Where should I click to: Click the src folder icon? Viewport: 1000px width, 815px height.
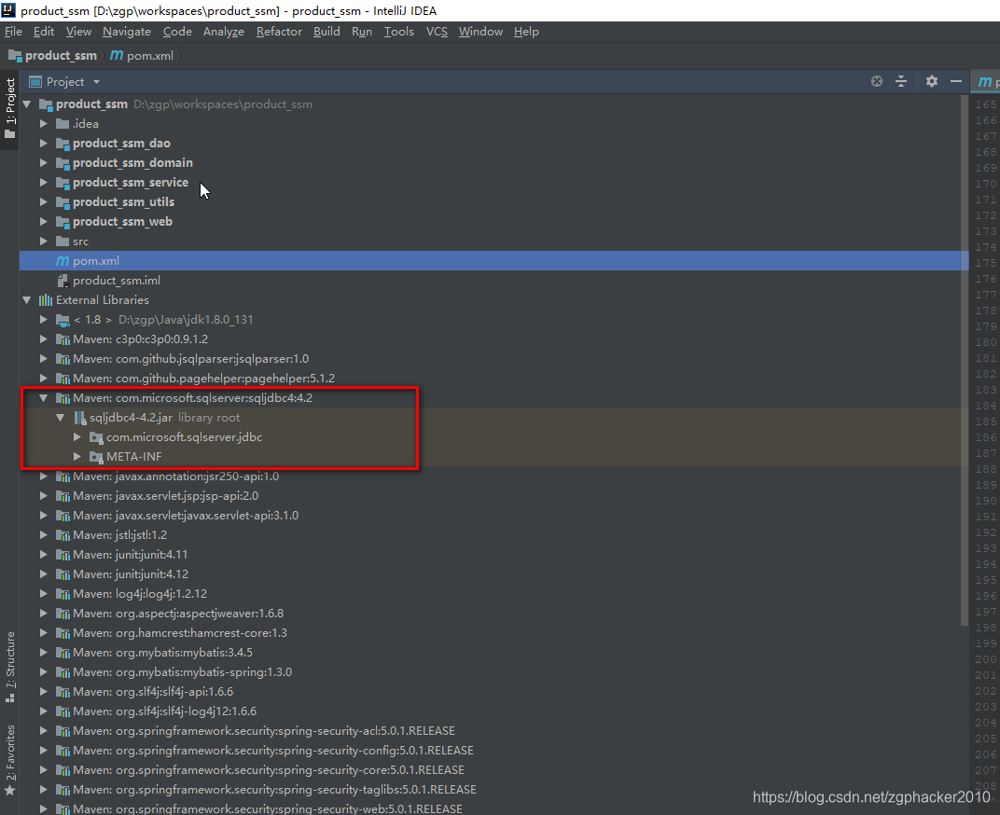coord(62,242)
